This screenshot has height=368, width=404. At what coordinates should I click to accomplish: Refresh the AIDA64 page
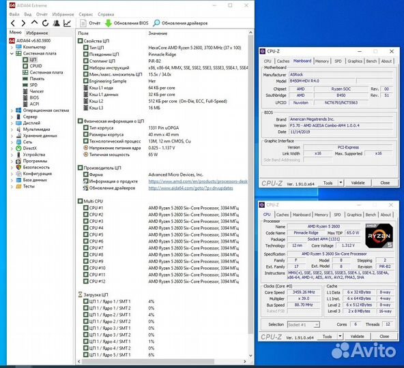tap(45, 23)
